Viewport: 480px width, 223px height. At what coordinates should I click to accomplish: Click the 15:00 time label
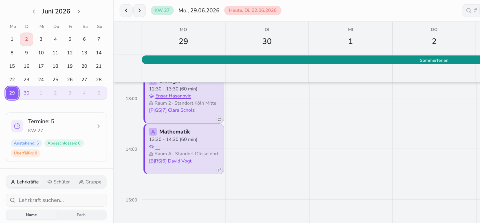pyautogui.click(x=131, y=200)
